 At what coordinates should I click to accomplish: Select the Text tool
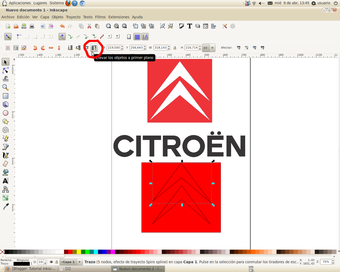pos(5,181)
